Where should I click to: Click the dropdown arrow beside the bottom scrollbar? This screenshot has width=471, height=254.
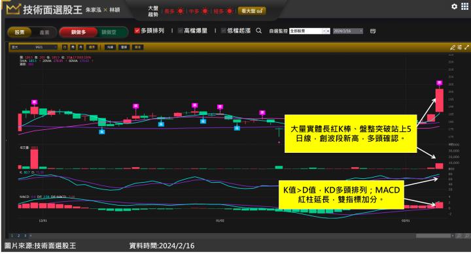(453, 236)
